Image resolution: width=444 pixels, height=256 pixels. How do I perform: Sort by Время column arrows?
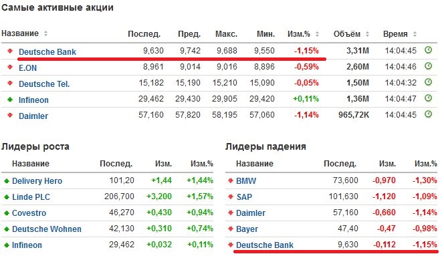point(415,34)
